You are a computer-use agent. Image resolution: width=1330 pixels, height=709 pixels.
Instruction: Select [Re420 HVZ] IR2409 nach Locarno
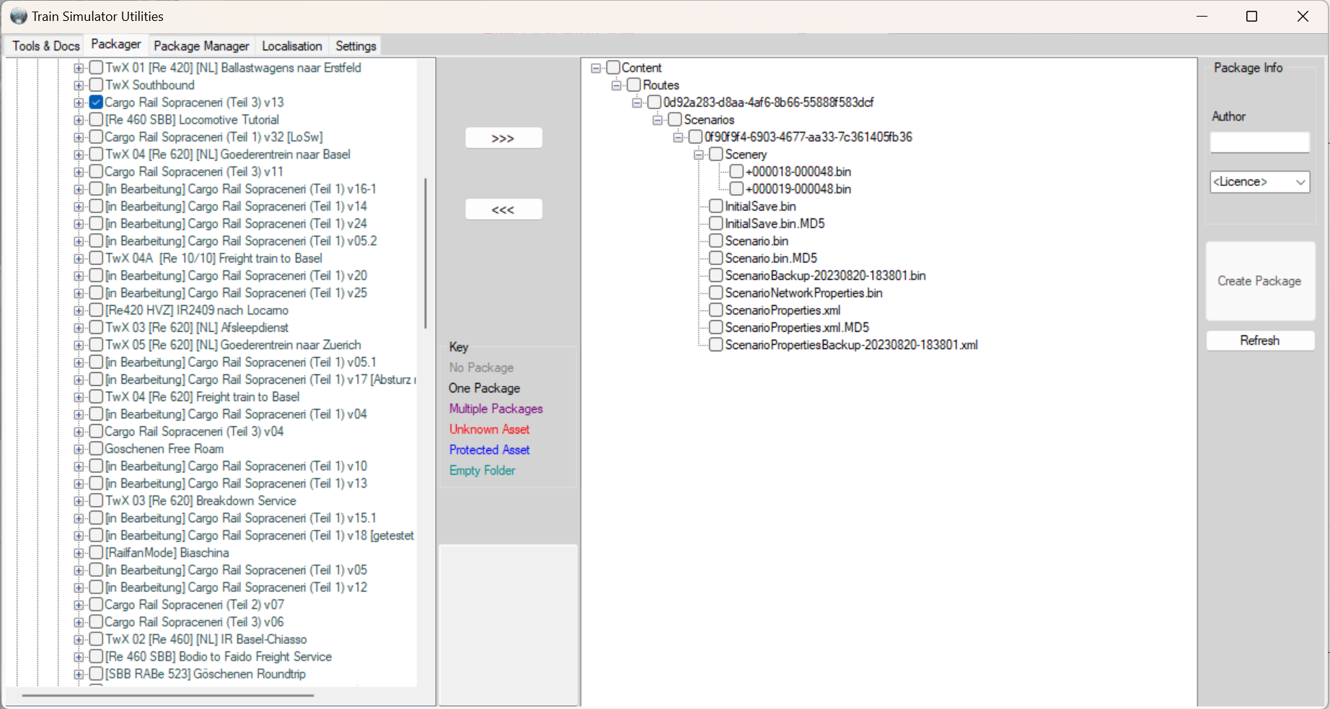(197, 310)
